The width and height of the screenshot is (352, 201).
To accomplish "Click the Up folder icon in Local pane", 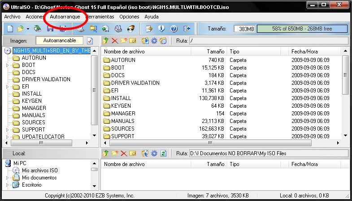I will [106, 153].
